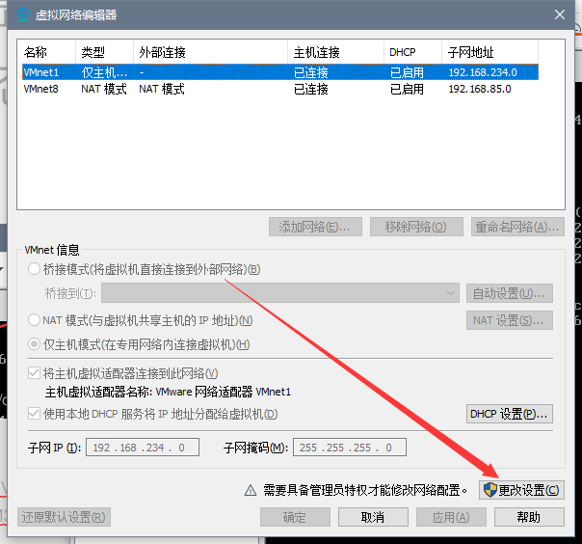Image resolution: width=582 pixels, height=544 pixels.
Task: Select the VMnet1 network row
Action: coord(280,72)
